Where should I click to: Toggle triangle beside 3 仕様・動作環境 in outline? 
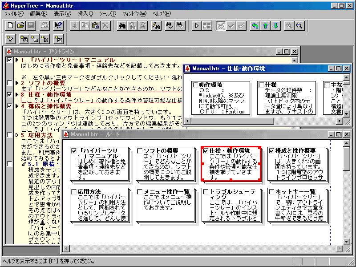click(17, 94)
